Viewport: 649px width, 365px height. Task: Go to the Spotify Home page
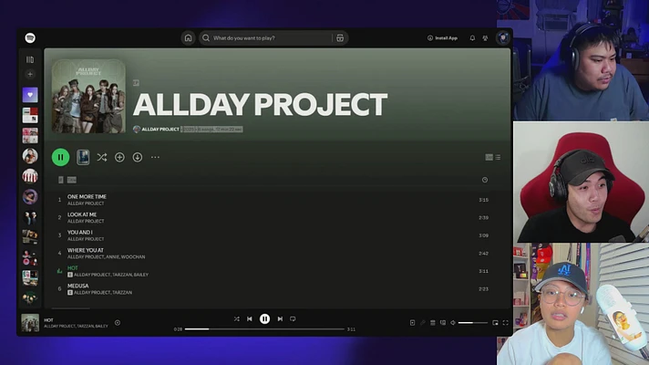pos(188,38)
